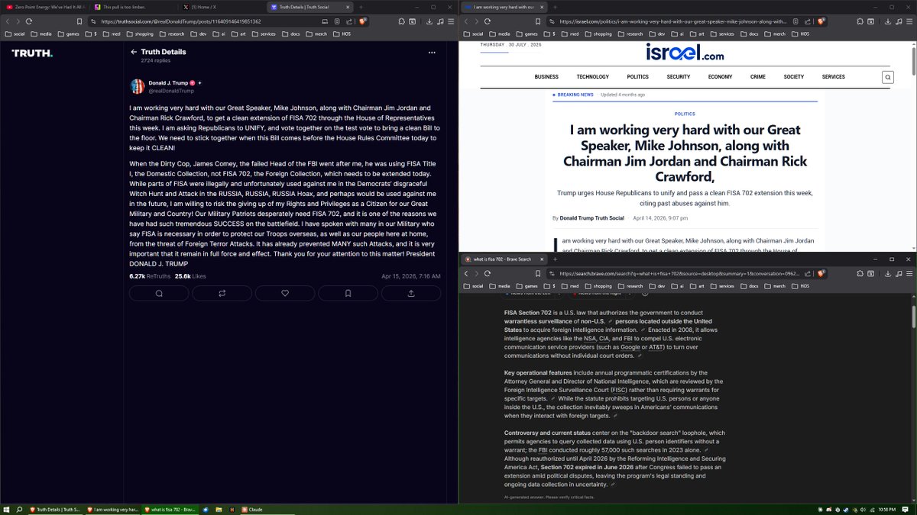Bookmark the Truth post
The image size is (917, 515).
click(x=348, y=293)
